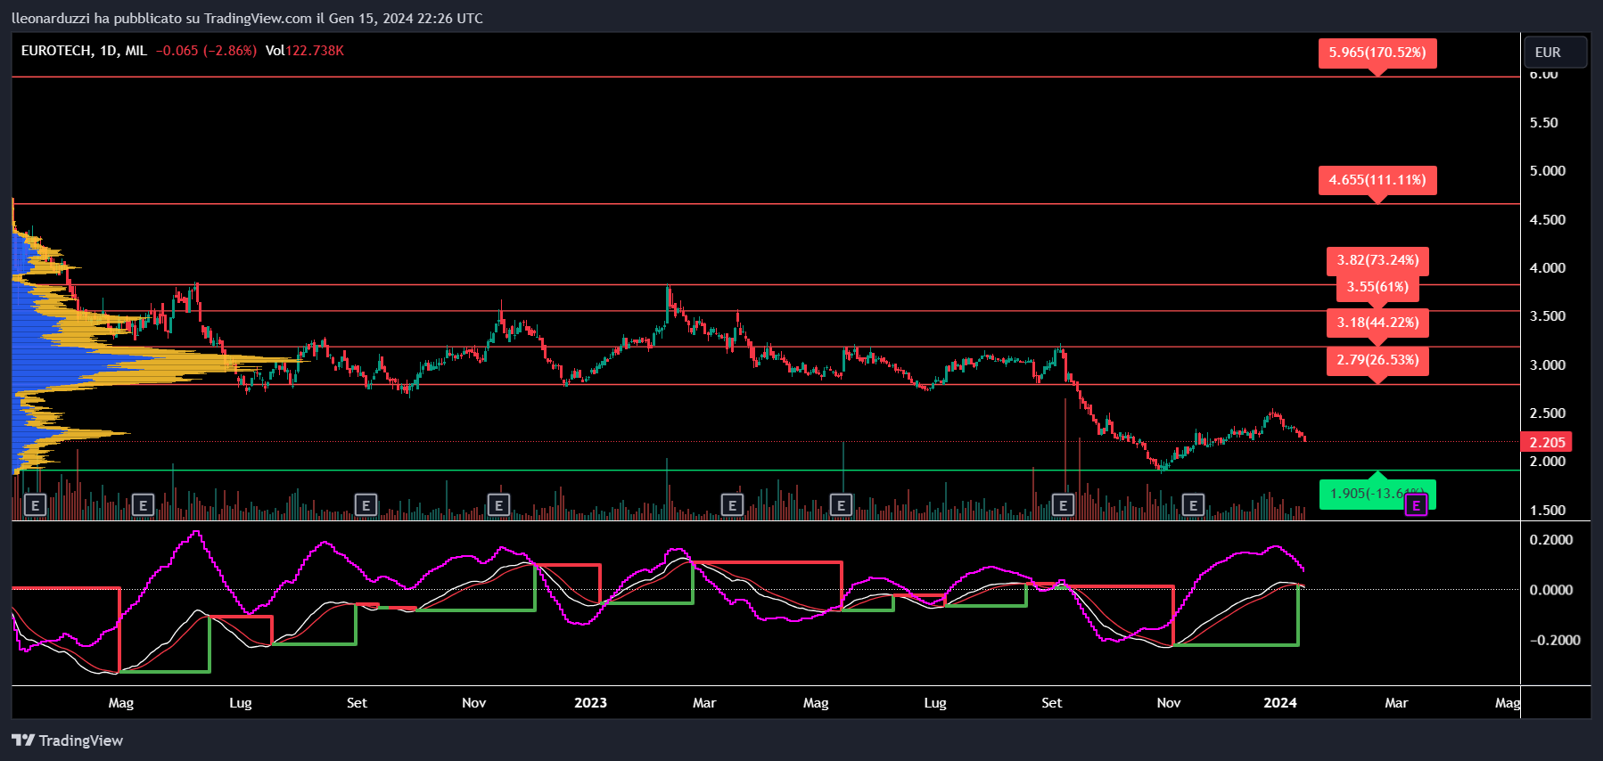This screenshot has width=1603, height=761.
Task: Click the earnings marker after Nov 2023
Action: (1193, 505)
